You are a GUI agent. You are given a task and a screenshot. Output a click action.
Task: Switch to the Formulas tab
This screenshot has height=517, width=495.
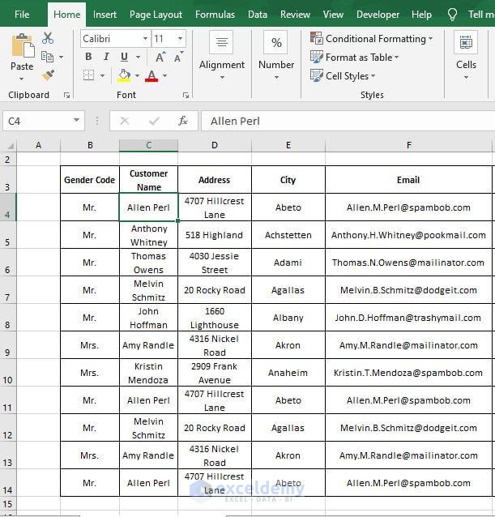coord(215,15)
